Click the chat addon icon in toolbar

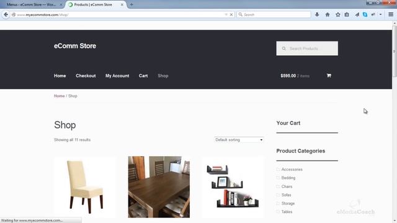click(373, 15)
